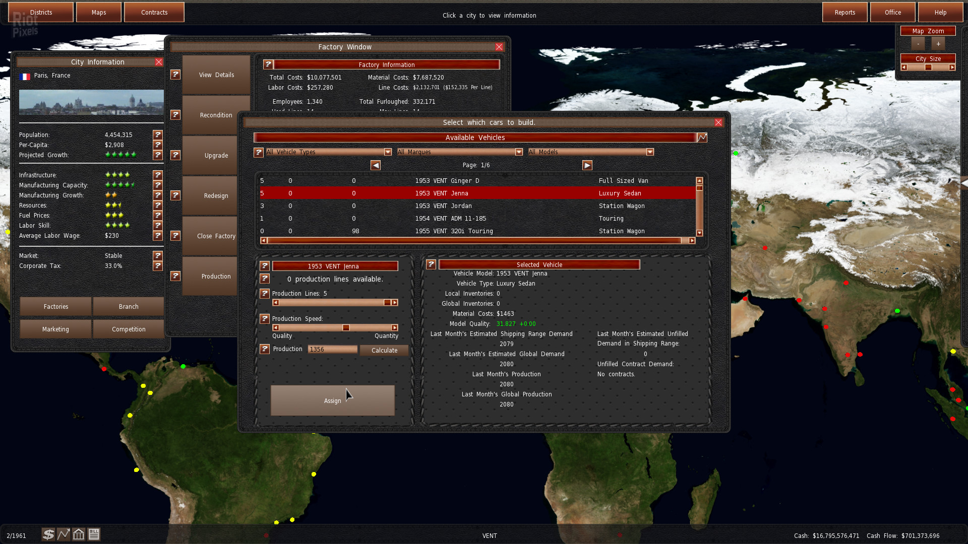This screenshot has height=544, width=968.
Task: Open the bank building icon in the status bar
Action: click(79, 534)
